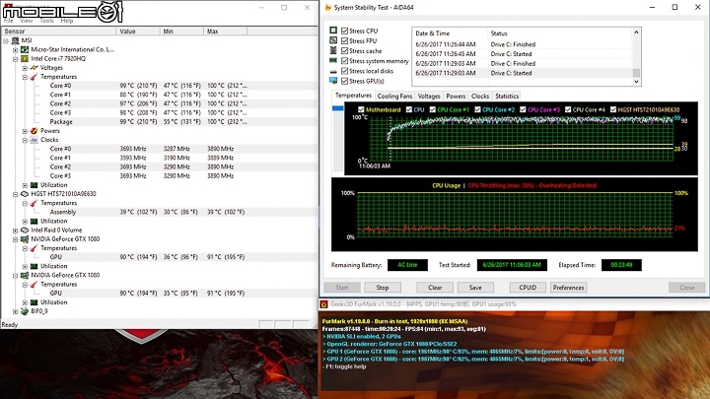This screenshot has height=399, width=710.
Task: Click the Voltages lightning icon
Action: [x=34, y=68]
